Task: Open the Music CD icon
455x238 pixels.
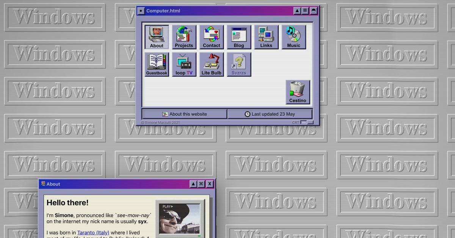Action: 293,37
